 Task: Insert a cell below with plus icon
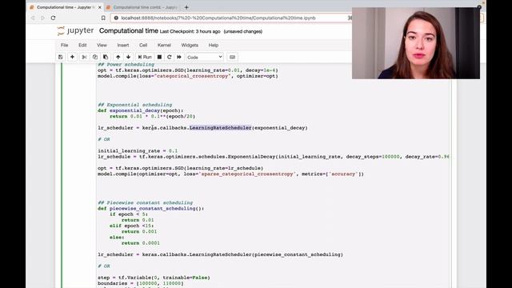[x=72, y=57]
